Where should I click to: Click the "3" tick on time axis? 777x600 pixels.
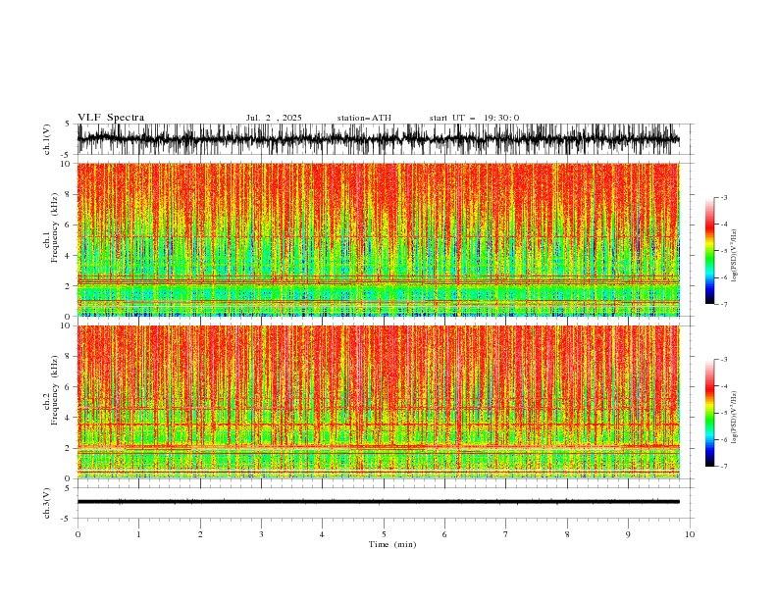tap(261, 534)
